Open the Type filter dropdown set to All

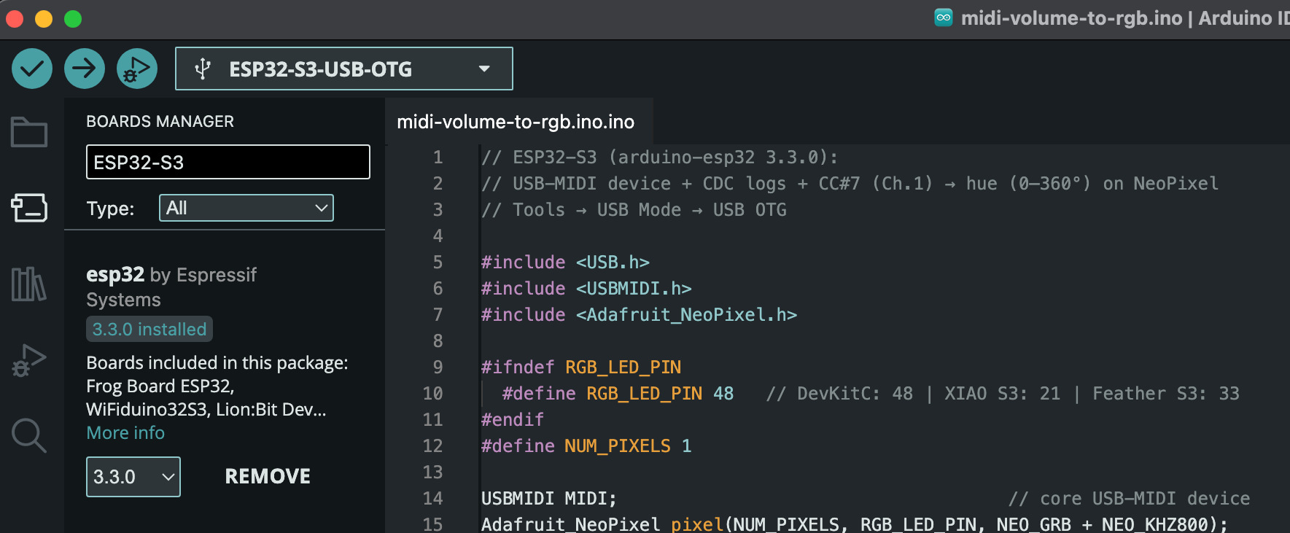246,208
